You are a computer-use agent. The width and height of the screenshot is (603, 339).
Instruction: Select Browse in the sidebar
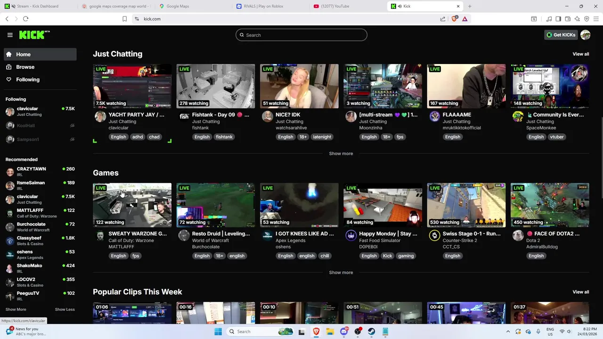point(40,67)
